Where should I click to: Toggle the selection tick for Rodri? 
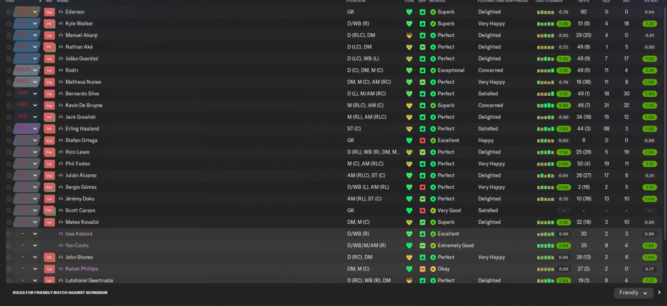(x=9, y=70)
